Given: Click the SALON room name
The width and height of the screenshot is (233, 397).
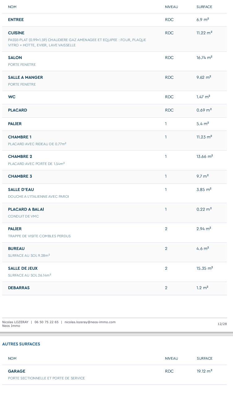Looking at the screenshot, I should [x=15, y=58].
